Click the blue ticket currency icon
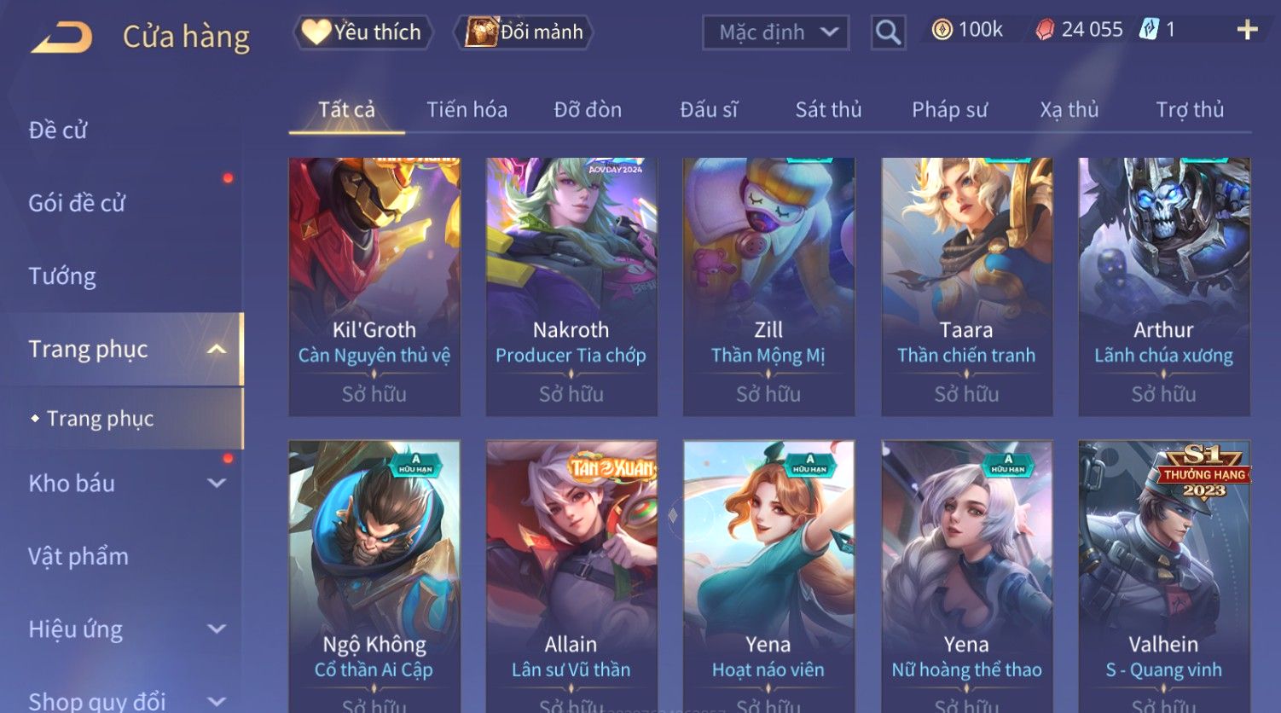 (1149, 30)
